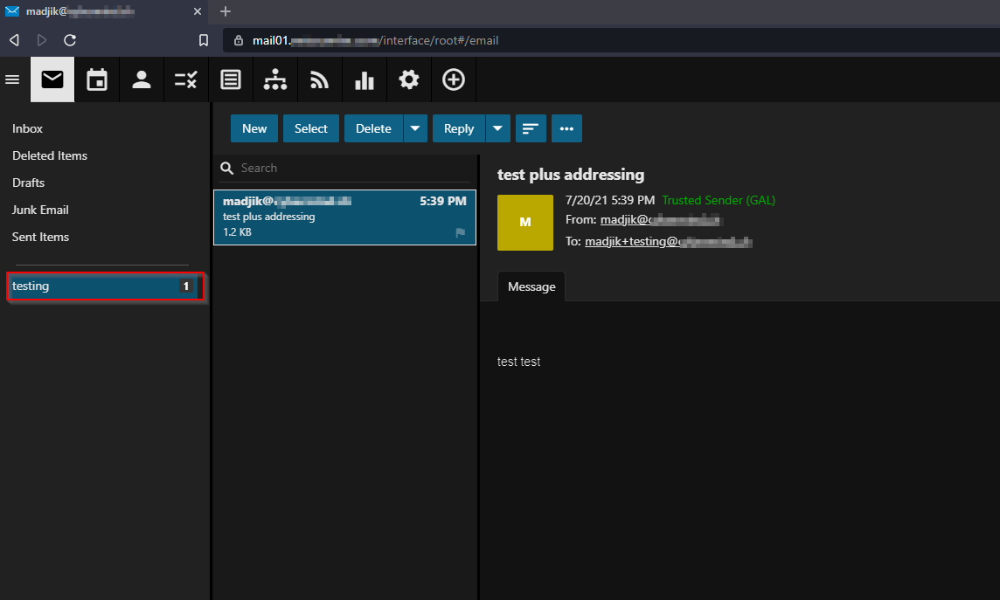The width and height of the screenshot is (1000, 600).
Task: Open the Tasks checklist icon
Action: click(186, 80)
